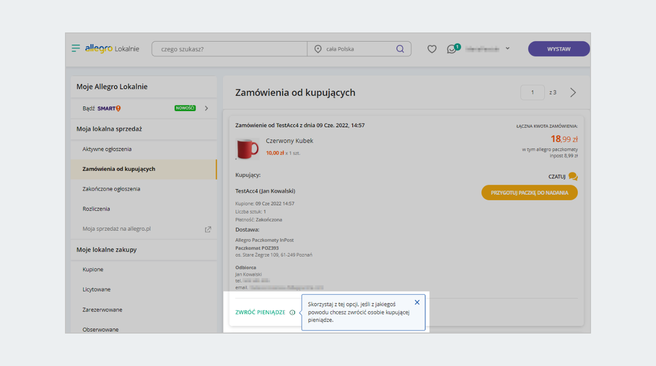
Task: Expand the Bądź SMART row chevron
Action: [x=207, y=108]
